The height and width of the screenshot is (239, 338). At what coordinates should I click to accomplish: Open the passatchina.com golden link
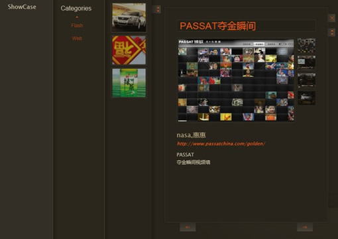coord(221,143)
